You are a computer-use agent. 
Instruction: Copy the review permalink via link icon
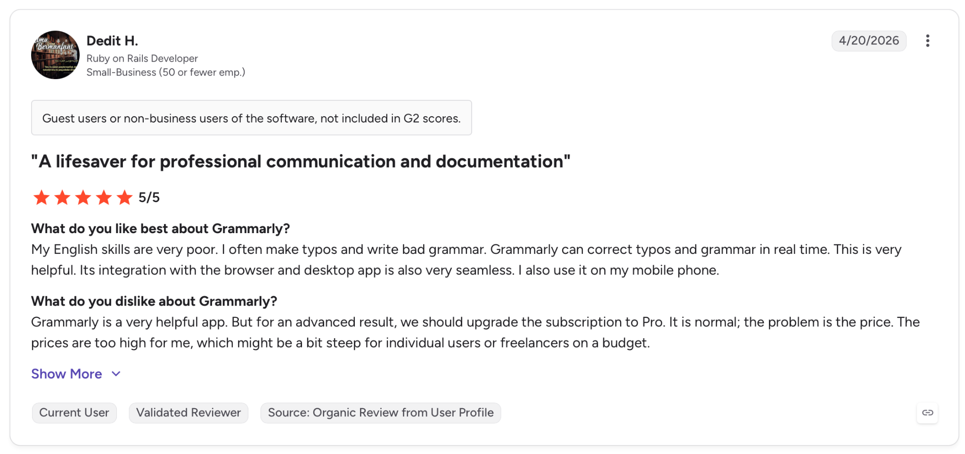(927, 413)
